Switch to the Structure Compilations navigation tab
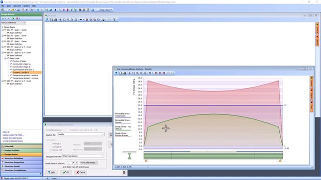The height and width of the screenshot is (180, 321). pyautogui.click(x=21, y=170)
